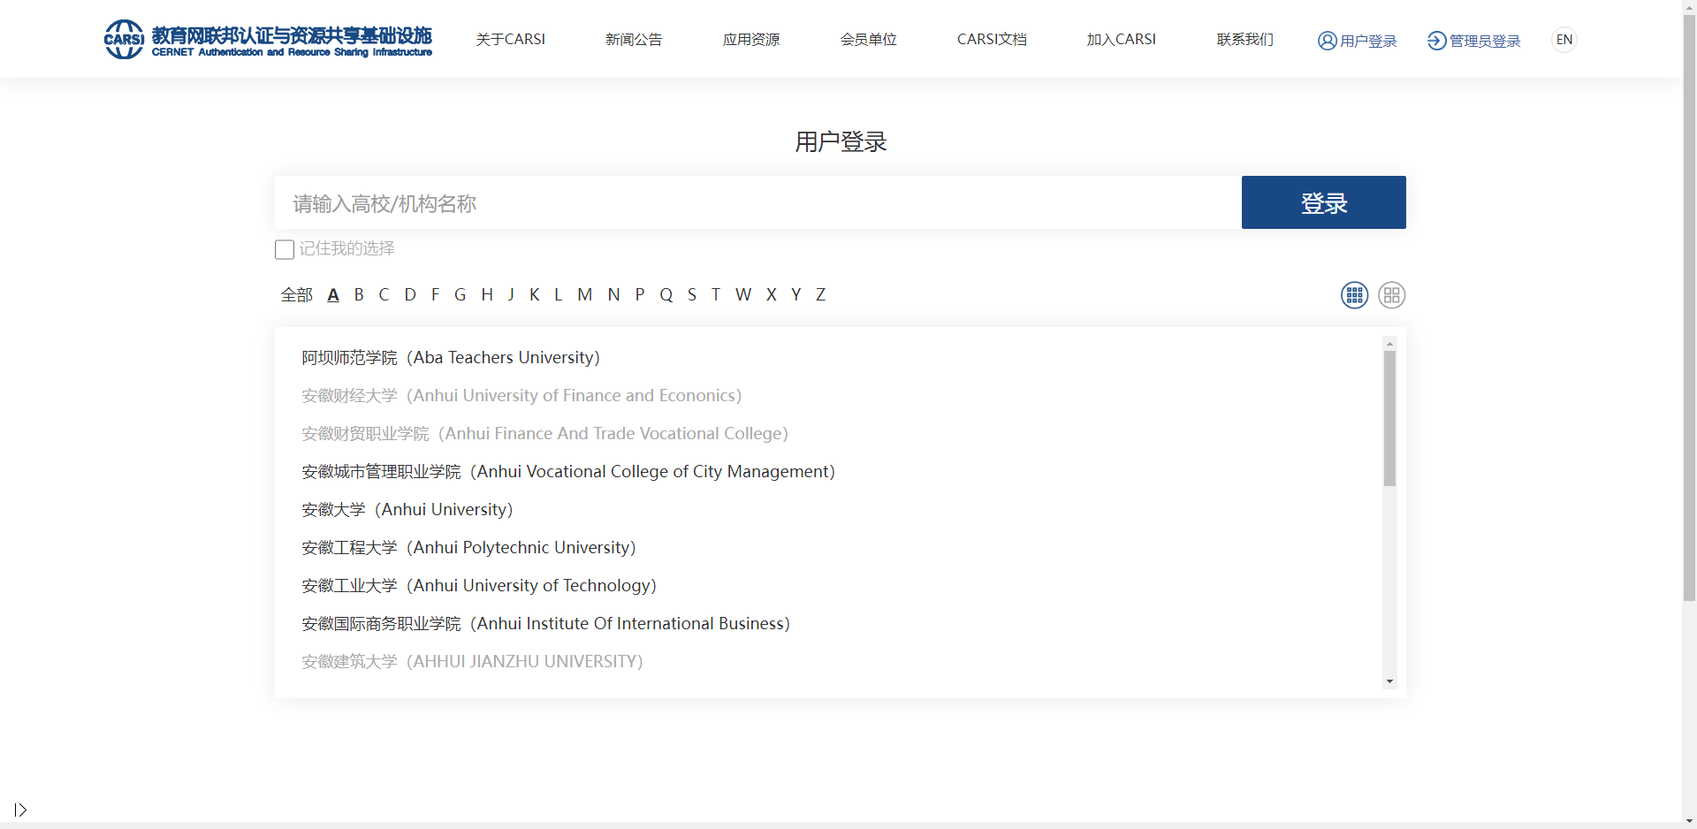The height and width of the screenshot is (829, 1697).
Task: Open the 管理员登录 admin login link
Action: 1473,41
